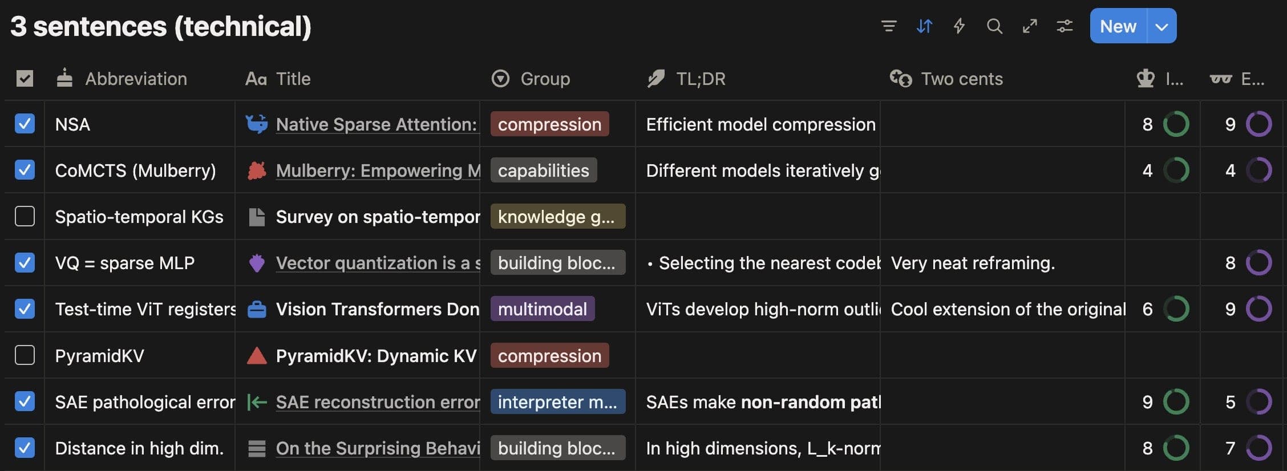This screenshot has height=471, width=1287.
Task: Click the red triangle icon beside PyramidKV title
Action: pyautogui.click(x=258, y=355)
